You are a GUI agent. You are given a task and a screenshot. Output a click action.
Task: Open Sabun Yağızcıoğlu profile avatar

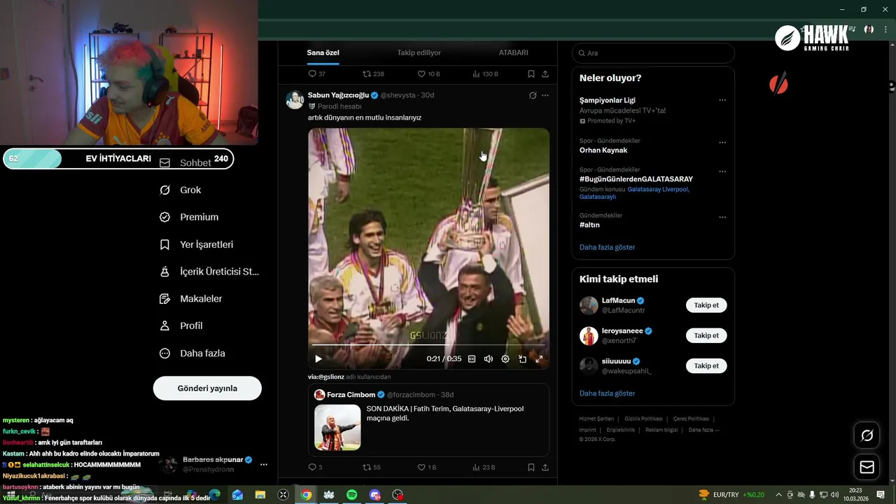(295, 99)
